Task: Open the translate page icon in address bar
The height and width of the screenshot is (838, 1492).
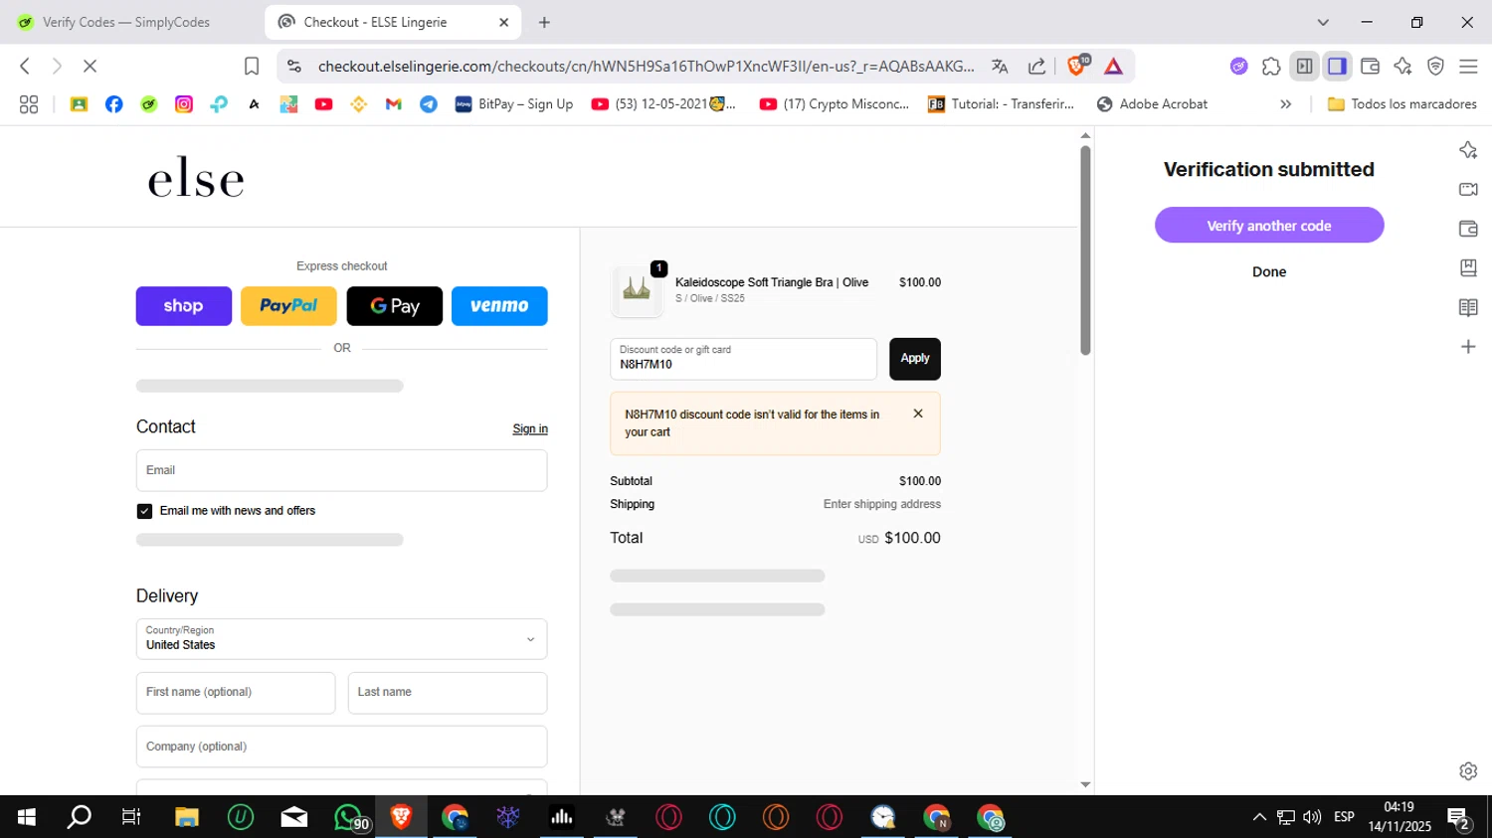Action: click(x=1000, y=67)
